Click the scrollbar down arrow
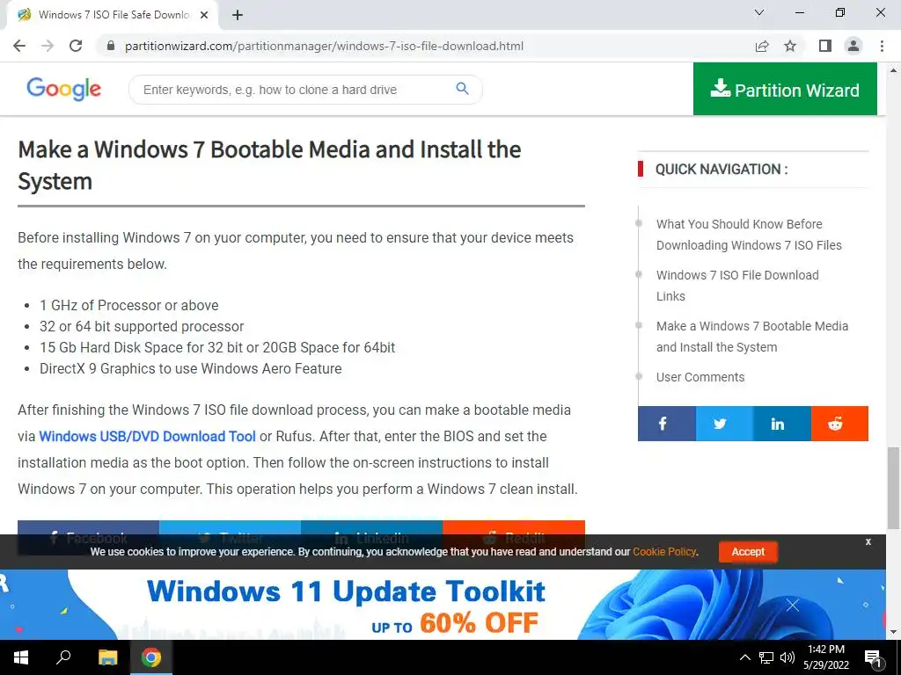This screenshot has height=675, width=901. pyautogui.click(x=893, y=632)
